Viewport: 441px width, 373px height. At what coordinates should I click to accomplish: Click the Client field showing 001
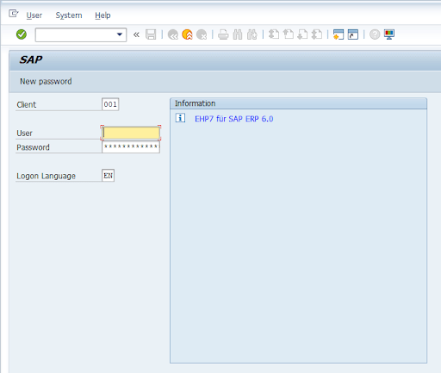coord(110,104)
